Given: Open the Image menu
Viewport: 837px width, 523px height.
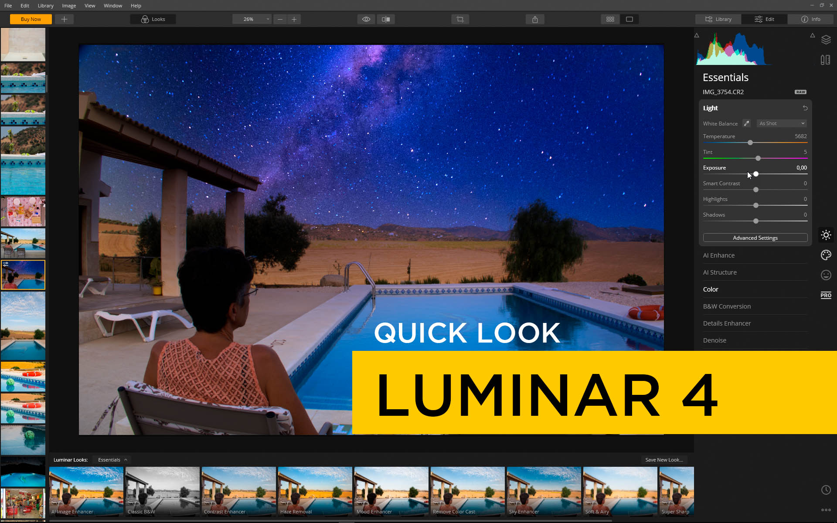Looking at the screenshot, I should [68, 5].
